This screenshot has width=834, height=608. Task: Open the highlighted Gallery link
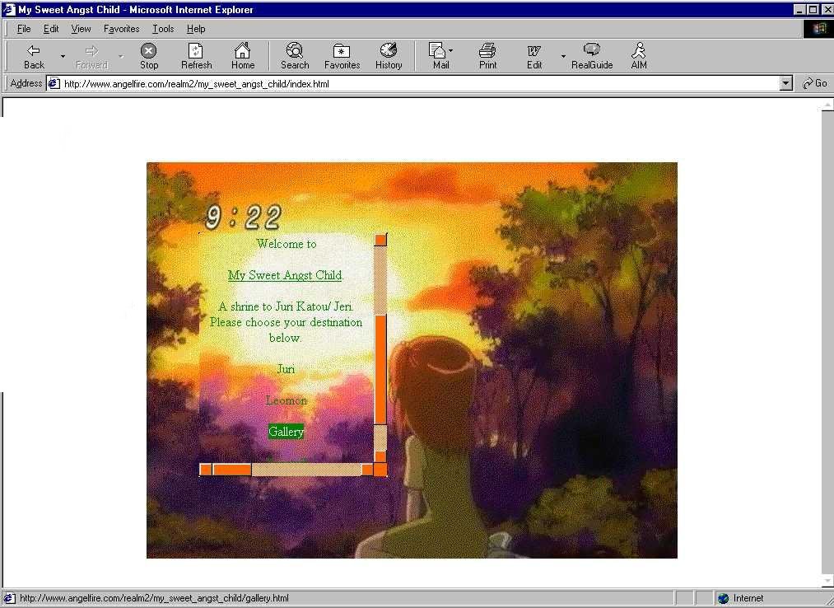pyautogui.click(x=287, y=431)
